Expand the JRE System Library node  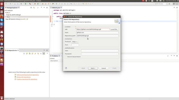tap(6, 19)
